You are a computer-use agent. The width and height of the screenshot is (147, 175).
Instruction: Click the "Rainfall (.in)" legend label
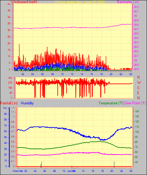[9, 103]
